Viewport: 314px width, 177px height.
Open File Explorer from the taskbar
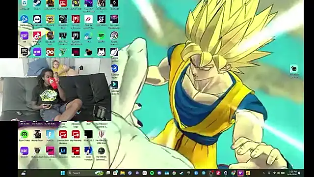pyautogui.click(x=123, y=173)
